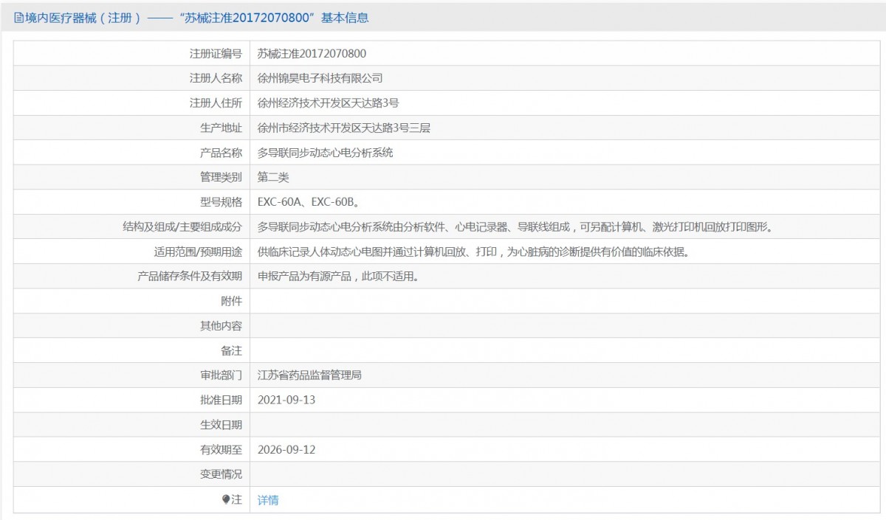Viewport: 886px width, 520px height.
Task: Select the structure description mentioning 激光打印机
Action: pyautogui.click(x=515, y=227)
